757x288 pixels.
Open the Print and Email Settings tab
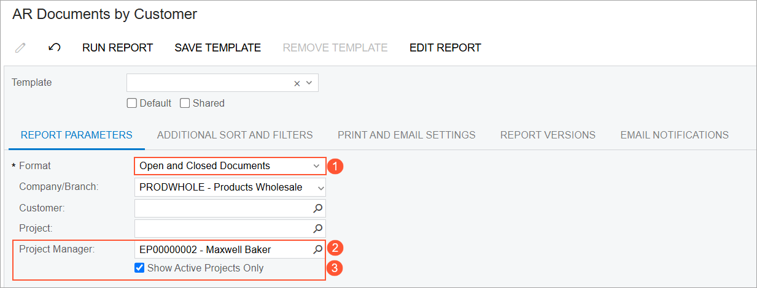pyautogui.click(x=406, y=135)
